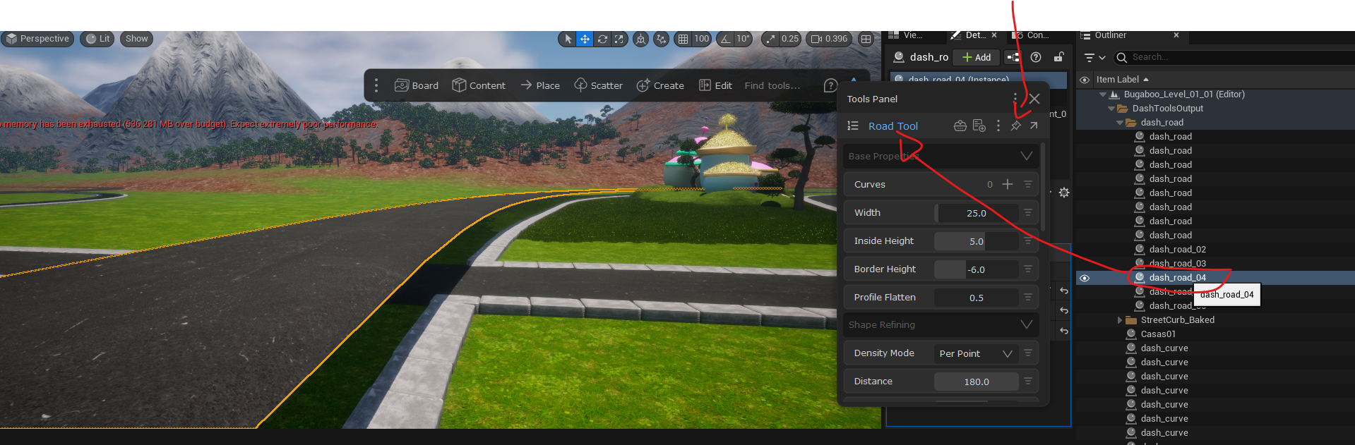Screen dimensions: 1355x445
Task: Adjust the Inside Height 5.0 slider
Action: click(977, 241)
